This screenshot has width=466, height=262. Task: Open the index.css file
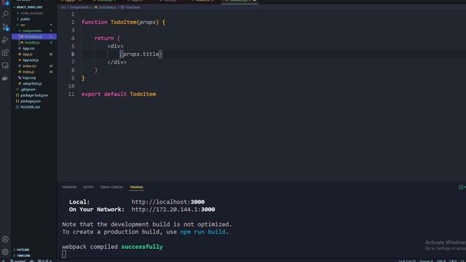coord(29,66)
